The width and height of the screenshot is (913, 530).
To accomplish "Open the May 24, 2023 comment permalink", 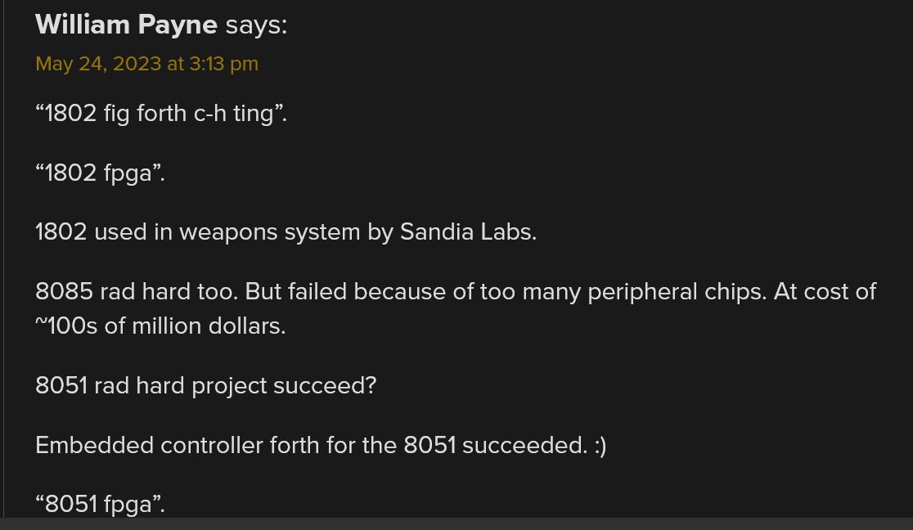I will (x=146, y=64).
